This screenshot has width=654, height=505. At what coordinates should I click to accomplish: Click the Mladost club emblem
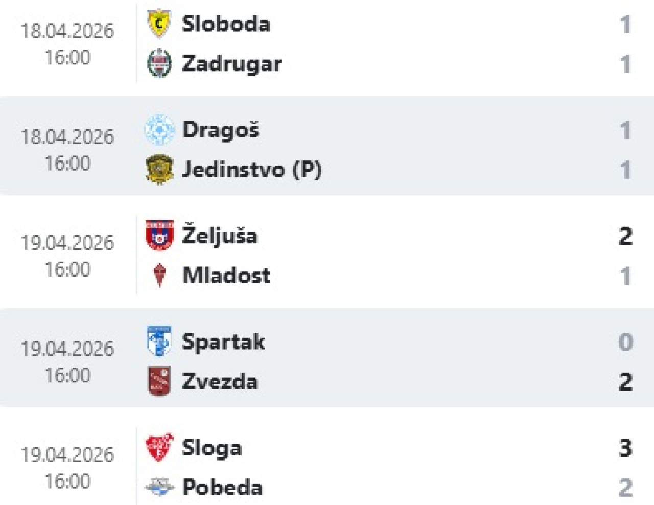pos(159,276)
